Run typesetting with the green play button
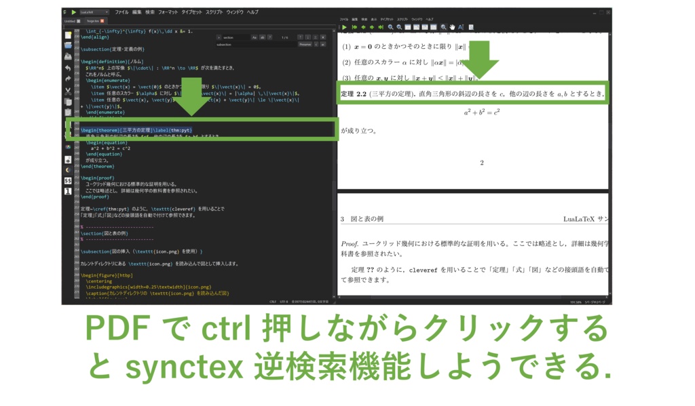 [75, 12]
